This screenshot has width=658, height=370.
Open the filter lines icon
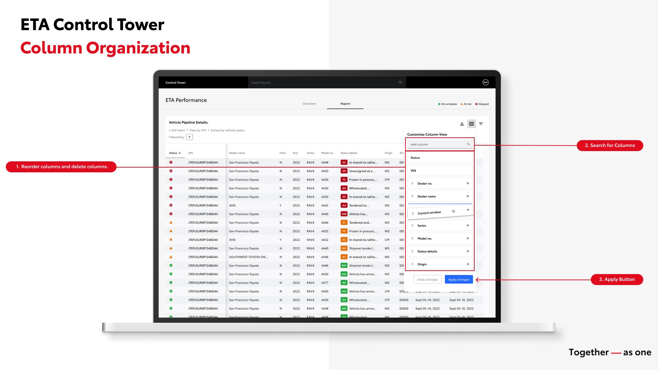click(481, 124)
